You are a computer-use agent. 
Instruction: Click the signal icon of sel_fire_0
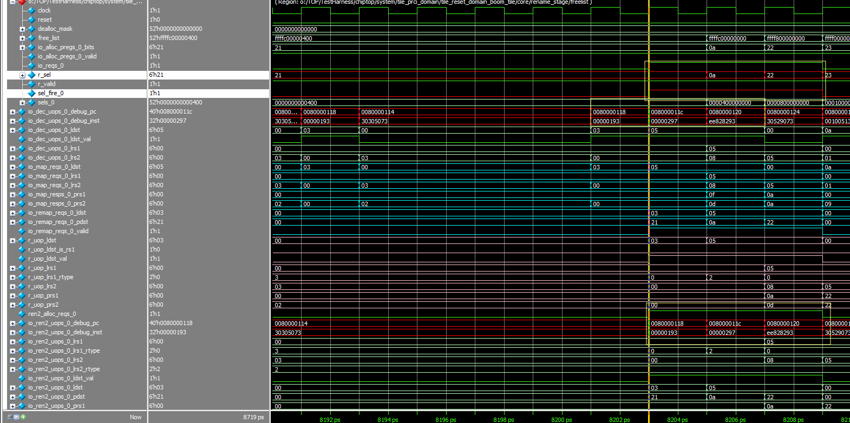[x=31, y=93]
